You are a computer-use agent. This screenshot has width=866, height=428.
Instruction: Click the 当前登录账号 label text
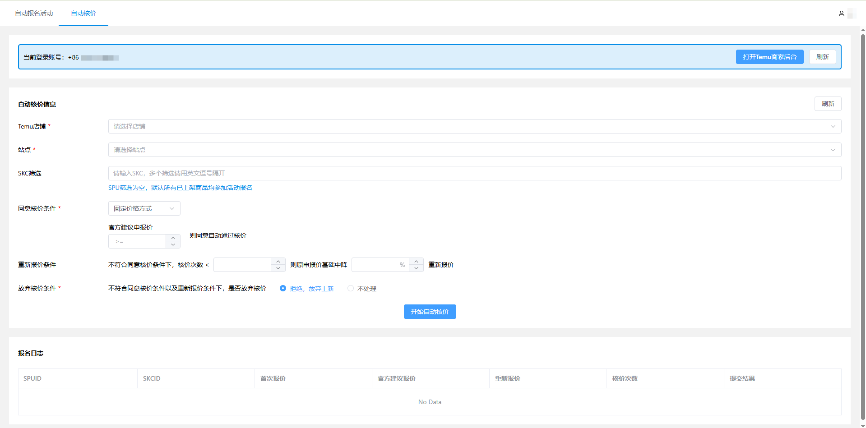pyautogui.click(x=44, y=57)
